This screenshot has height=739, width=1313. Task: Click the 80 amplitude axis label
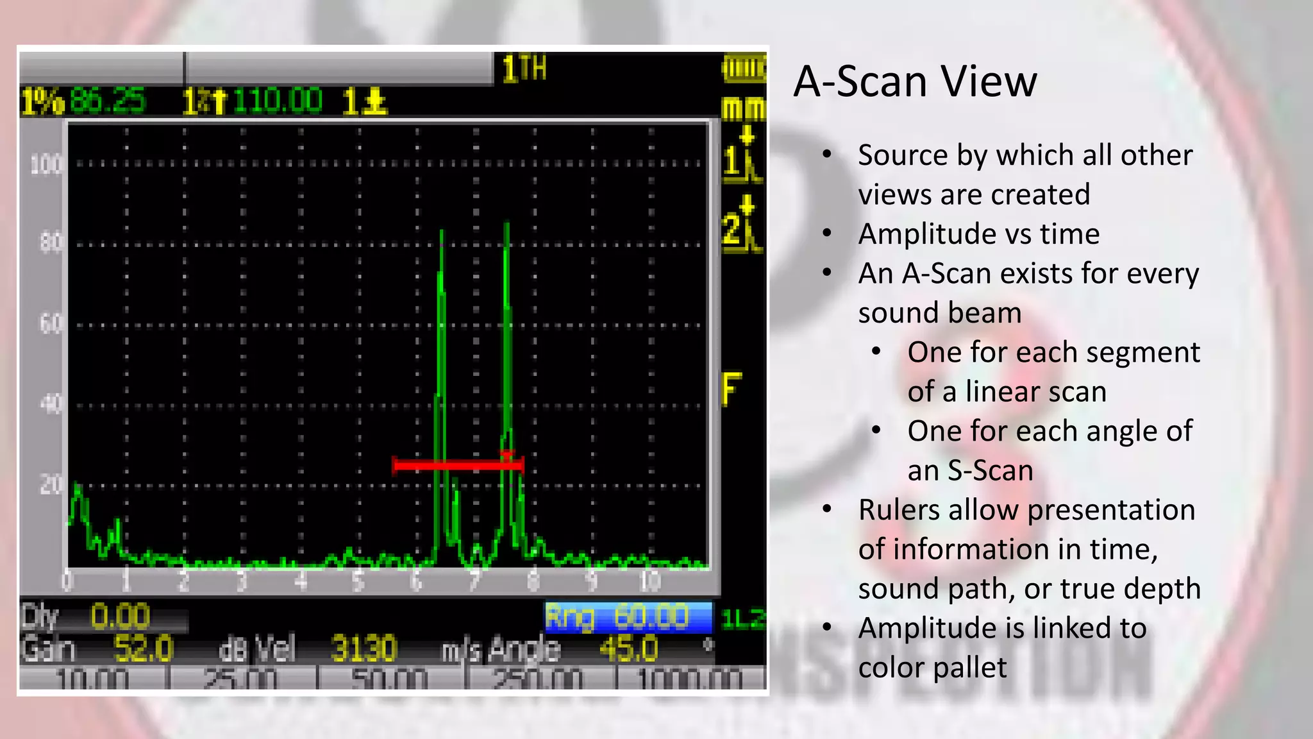coord(51,244)
